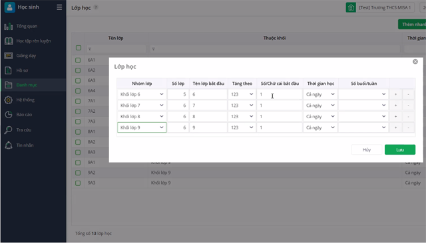Click the school selector [Test] Trường THCS MISA 1
The height and width of the screenshot is (243, 426).
385,7
